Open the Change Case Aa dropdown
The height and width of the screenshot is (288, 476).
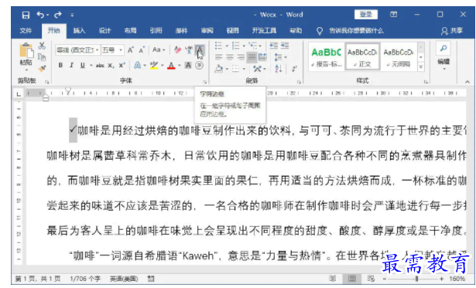click(x=159, y=50)
